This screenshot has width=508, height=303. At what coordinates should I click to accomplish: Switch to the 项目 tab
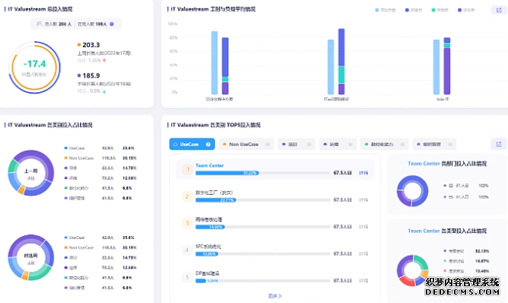296,145
